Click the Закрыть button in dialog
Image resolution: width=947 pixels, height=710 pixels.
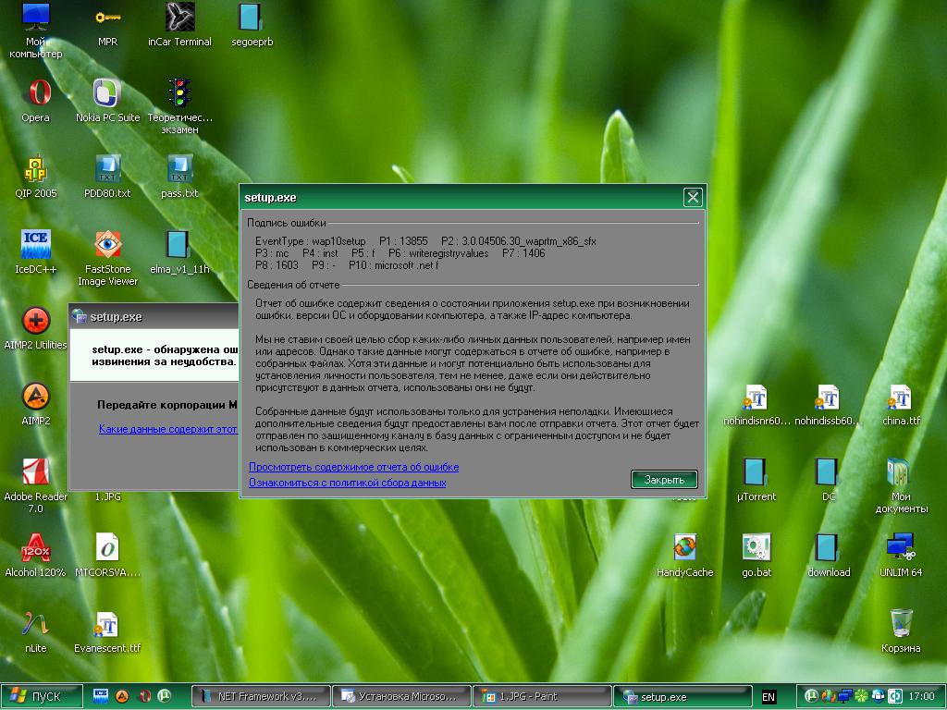pos(664,480)
